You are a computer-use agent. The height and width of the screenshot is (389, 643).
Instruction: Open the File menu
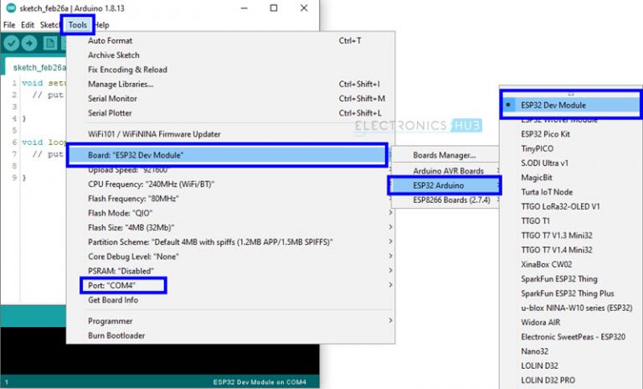click(x=9, y=25)
